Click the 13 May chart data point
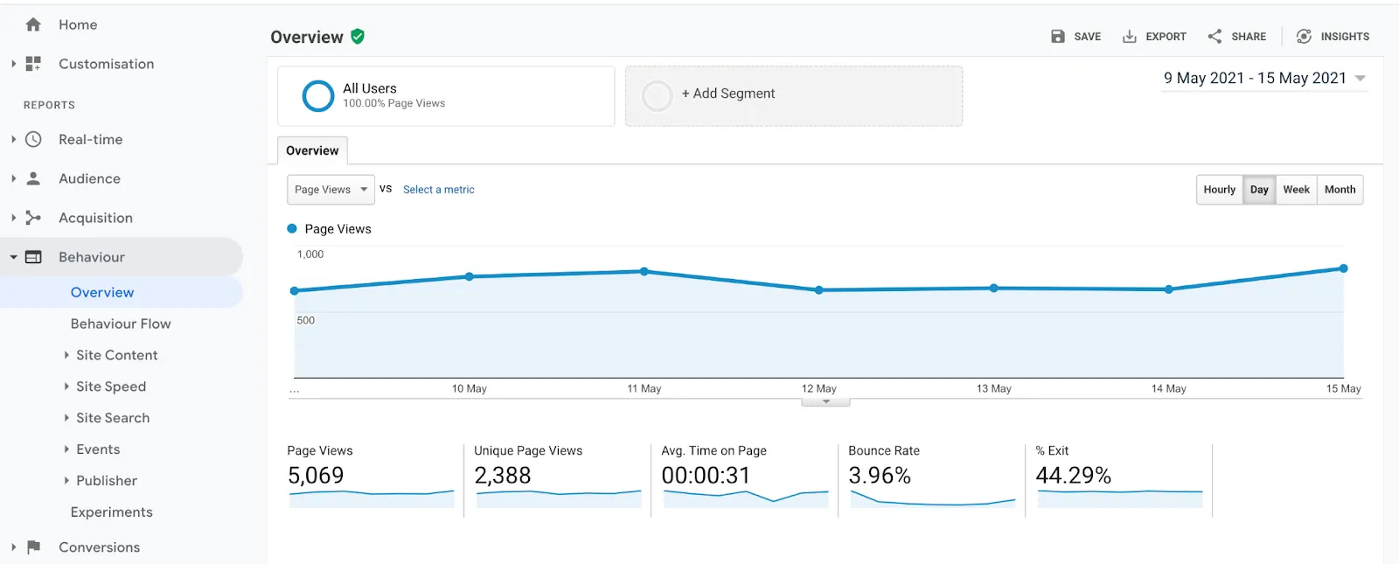This screenshot has height=564, width=1399. click(x=994, y=288)
